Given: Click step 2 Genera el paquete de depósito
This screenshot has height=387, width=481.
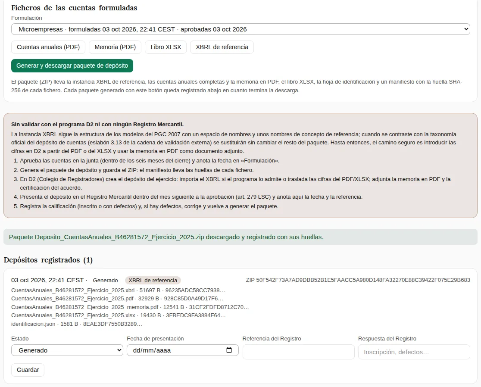Looking at the screenshot, I should tap(137, 170).
